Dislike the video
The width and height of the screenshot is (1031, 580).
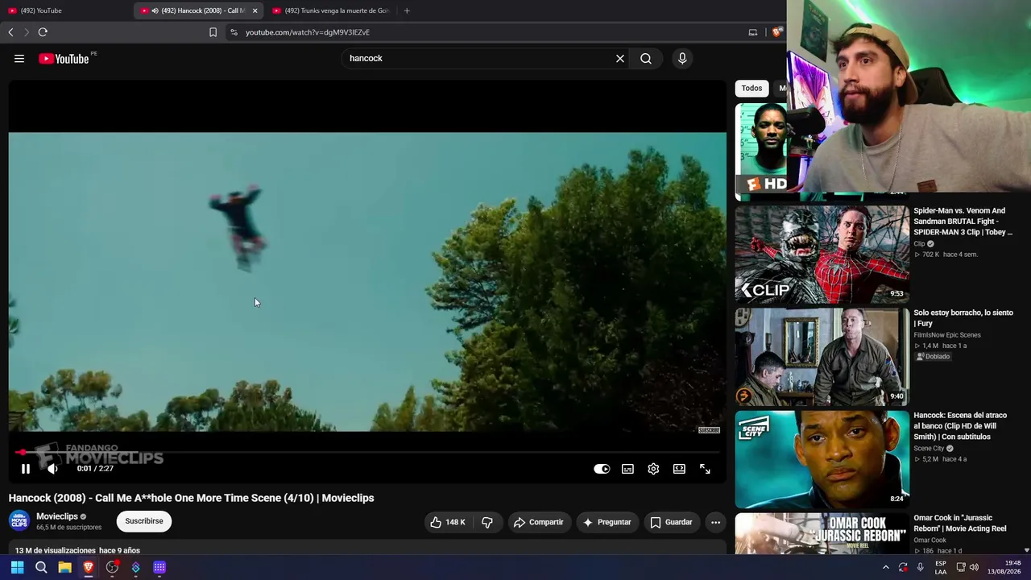click(x=487, y=522)
